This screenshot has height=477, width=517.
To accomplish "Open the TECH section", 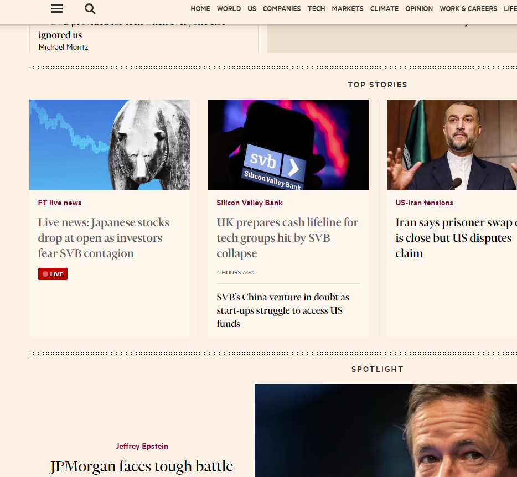I will tap(316, 8).
